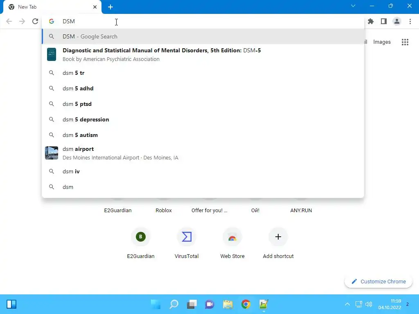
Task: Select the DSM-5 book suggestion
Action: coord(203,54)
